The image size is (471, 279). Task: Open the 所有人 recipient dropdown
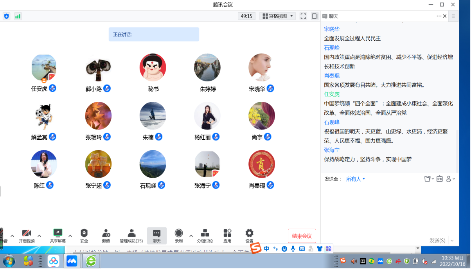356,179
